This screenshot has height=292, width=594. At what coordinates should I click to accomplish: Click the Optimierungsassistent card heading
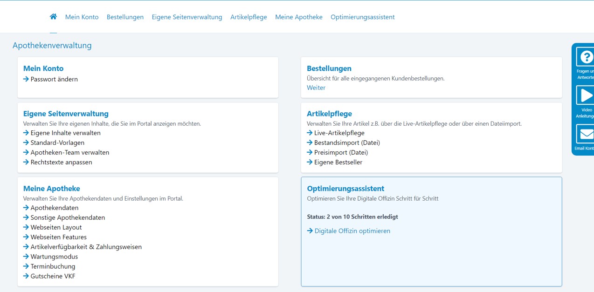coord(345,189)
